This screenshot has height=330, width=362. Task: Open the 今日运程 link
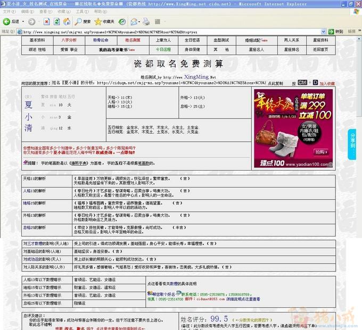tap(163, 49)
